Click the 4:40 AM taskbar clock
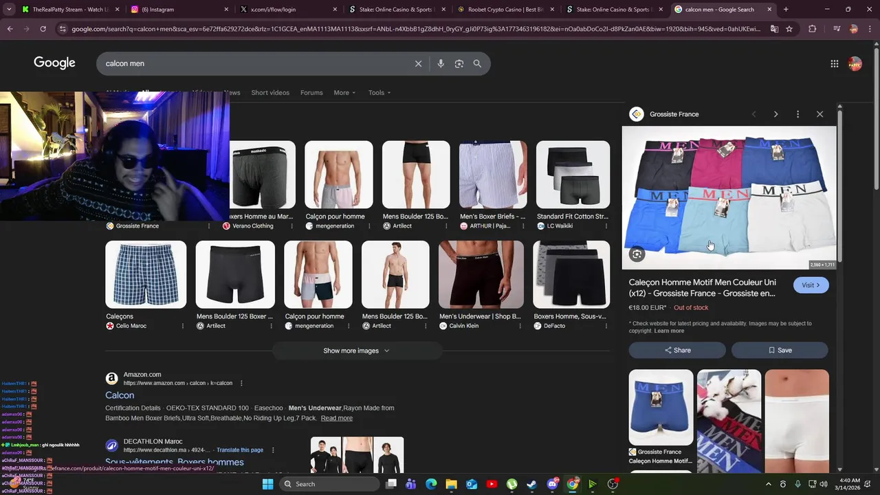 [x=849, y=484]
